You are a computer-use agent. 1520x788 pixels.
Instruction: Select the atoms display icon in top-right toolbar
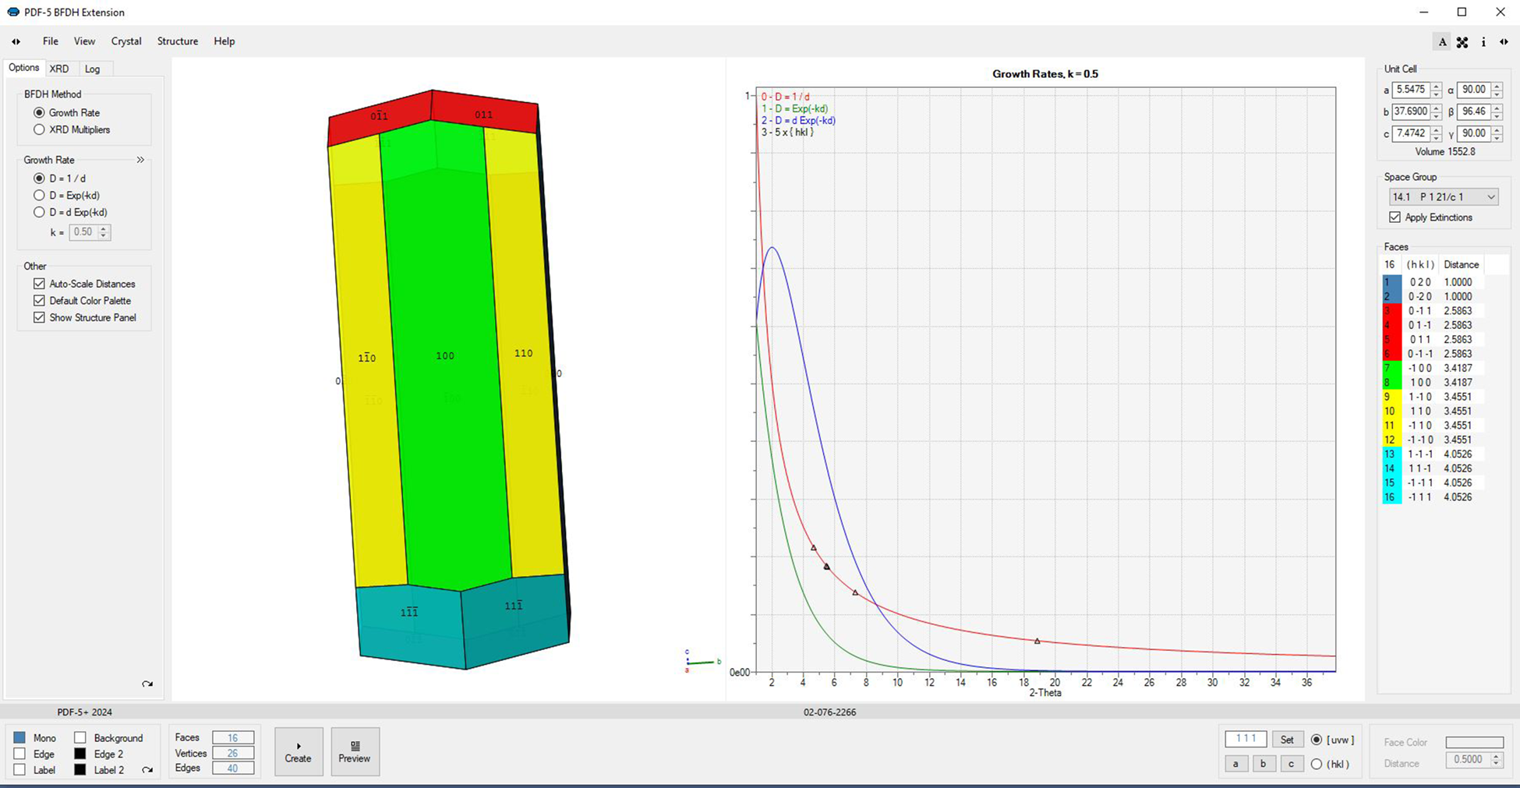(x=1462, y=42)
